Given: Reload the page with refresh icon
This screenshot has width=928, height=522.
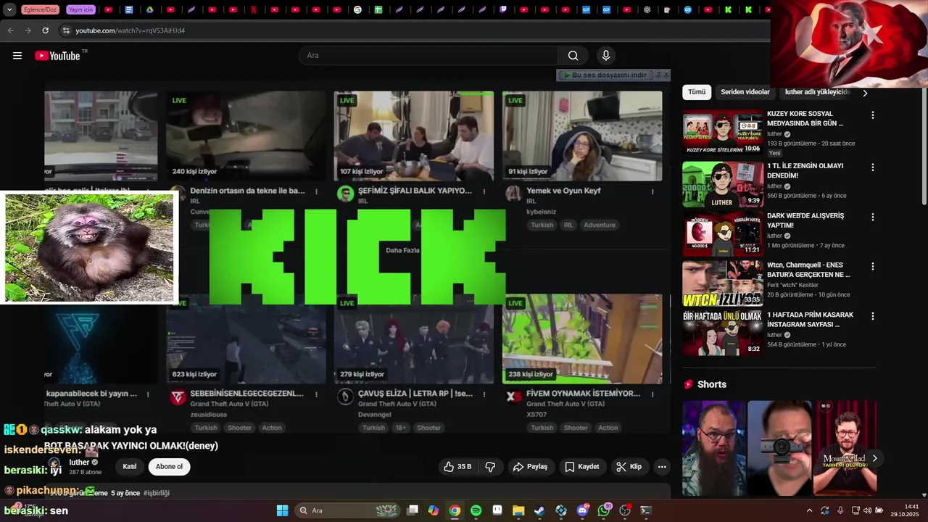Looking at the screenshot, I should pyautogui.click(x=45, y=30).
